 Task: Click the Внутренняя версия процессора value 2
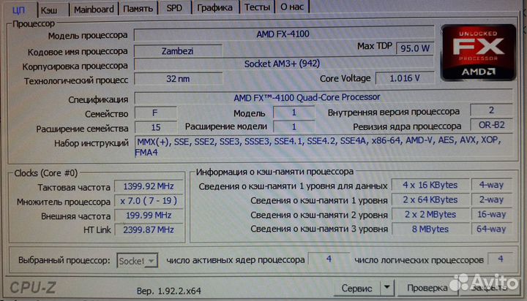[x=491, y=110]
